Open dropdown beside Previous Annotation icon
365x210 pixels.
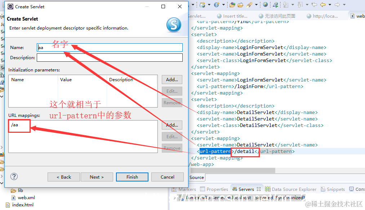307,5
